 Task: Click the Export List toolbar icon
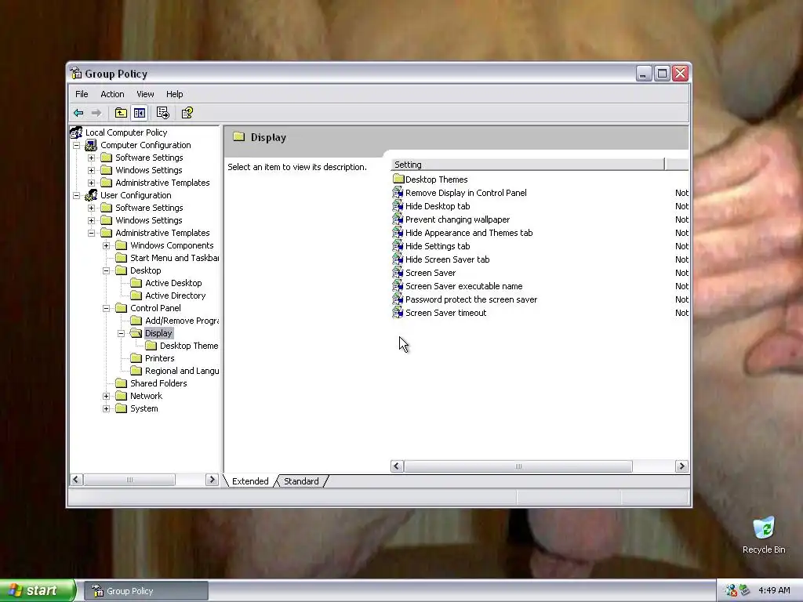(163, 113)
